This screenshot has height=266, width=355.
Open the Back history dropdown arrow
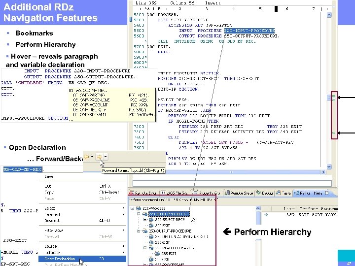coord(92,157)
